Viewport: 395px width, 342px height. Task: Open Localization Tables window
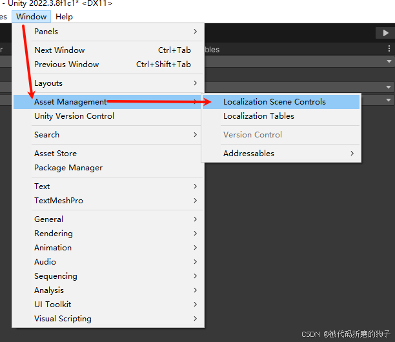(x=281, y=116)
